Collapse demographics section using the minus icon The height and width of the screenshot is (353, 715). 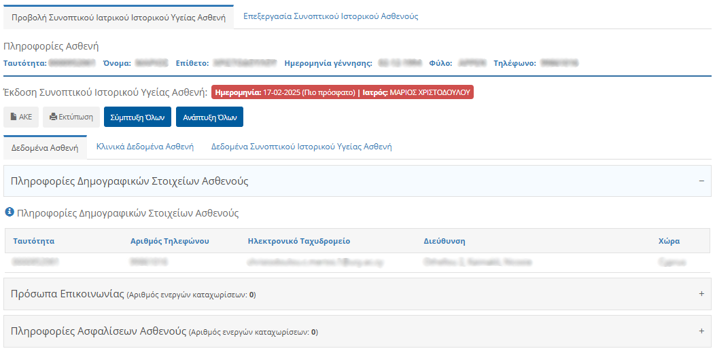(701, 181)
